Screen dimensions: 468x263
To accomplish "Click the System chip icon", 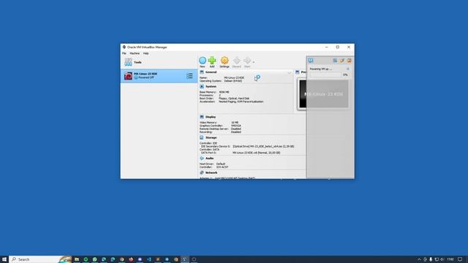I will (202, 86).
